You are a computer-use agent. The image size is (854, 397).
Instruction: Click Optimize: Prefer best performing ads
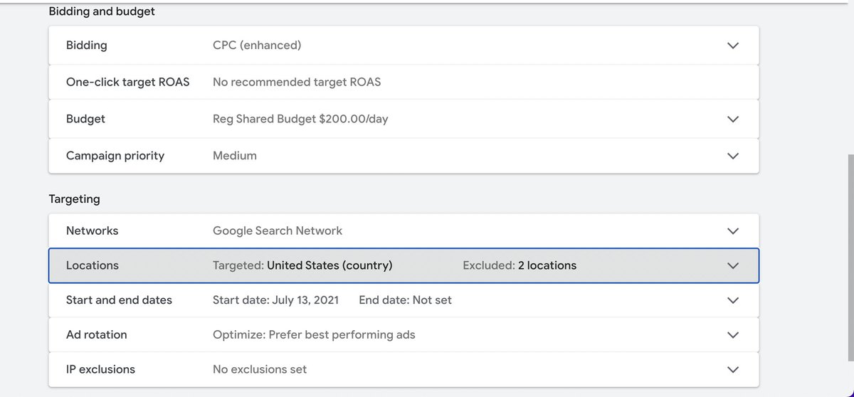[x=314, y=335]
